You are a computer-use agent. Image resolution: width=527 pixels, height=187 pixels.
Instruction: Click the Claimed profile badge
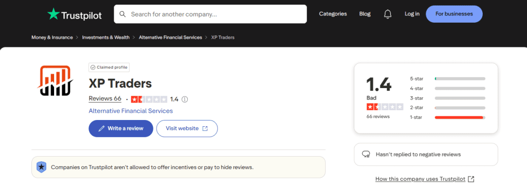109,67
